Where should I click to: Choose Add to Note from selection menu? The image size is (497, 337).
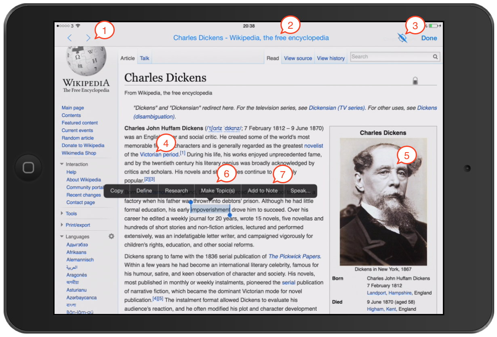coord(263,191)
